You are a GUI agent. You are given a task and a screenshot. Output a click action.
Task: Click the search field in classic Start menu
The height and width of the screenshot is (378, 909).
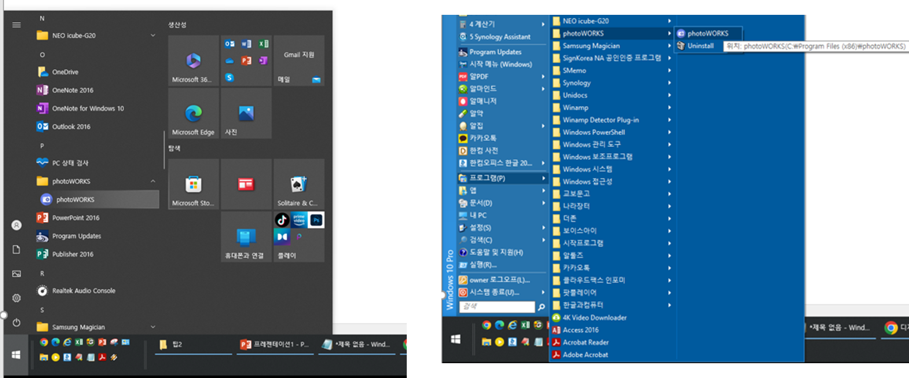click(497, 307)
